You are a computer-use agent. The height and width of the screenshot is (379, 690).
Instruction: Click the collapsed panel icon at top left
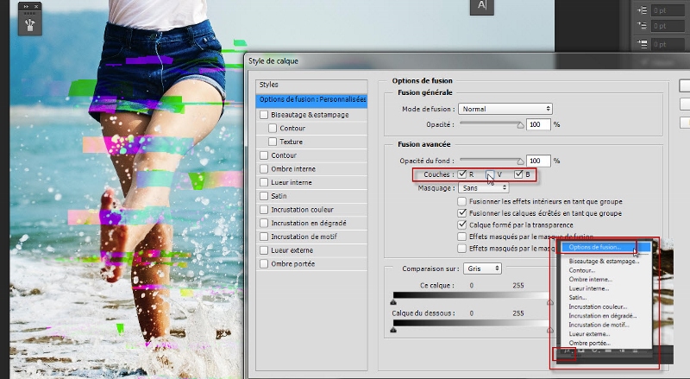[29, 23]
